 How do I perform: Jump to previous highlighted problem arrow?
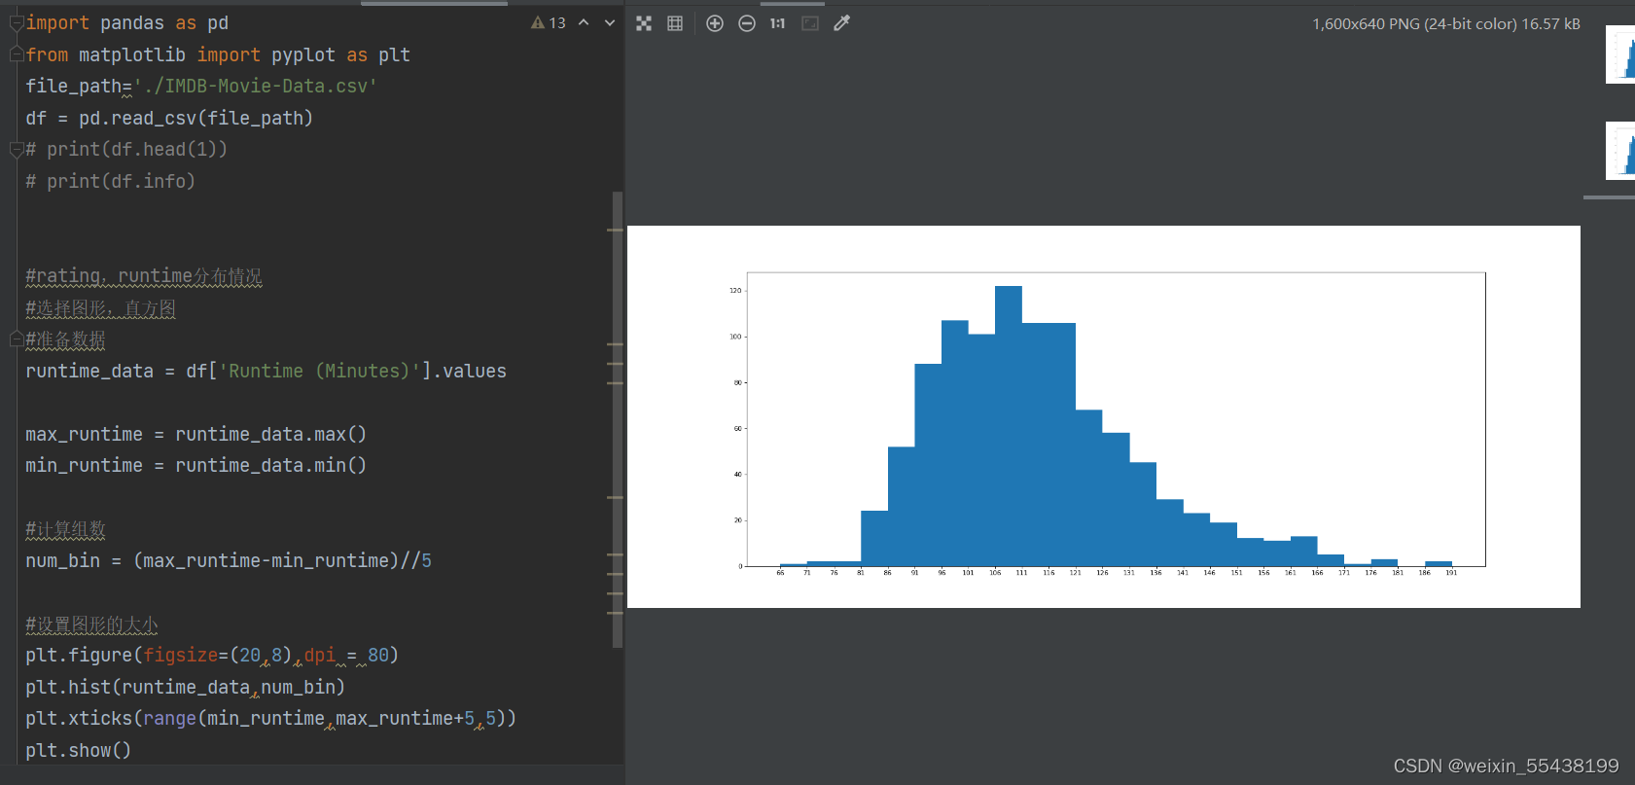click(x=584, y=23)
